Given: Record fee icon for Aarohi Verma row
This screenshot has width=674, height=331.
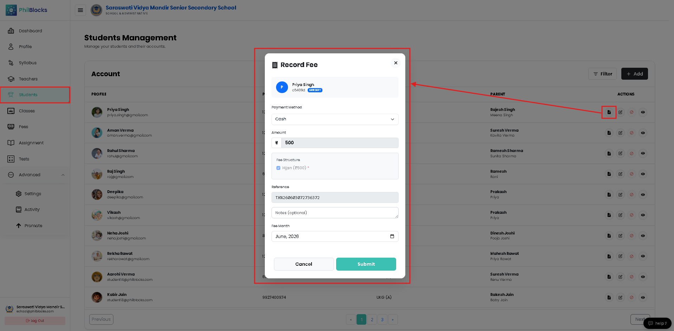Looking at the screenshot, I should click(609, 277).
